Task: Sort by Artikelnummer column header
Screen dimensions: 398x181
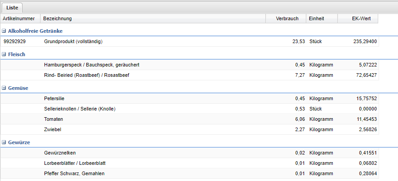Action: tap(19, 18)
